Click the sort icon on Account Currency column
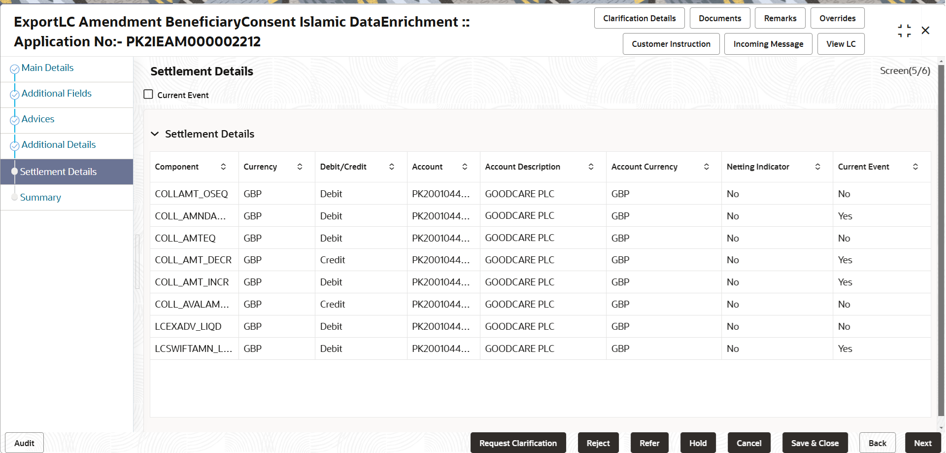This screenshot has width=946, height=453. [x=707, y=167]
